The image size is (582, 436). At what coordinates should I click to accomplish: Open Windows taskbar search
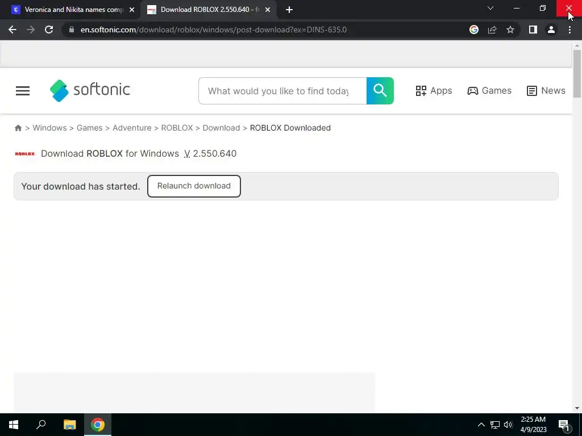point(41,425)
